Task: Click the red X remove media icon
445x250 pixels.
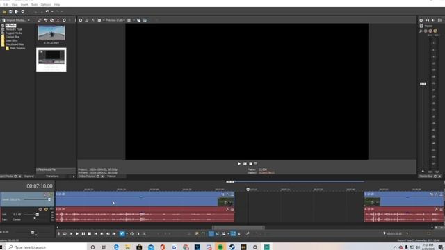Action: (x=58, y=20)
